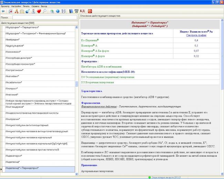Open help via blue question mark icon

[x=58, y=11]
